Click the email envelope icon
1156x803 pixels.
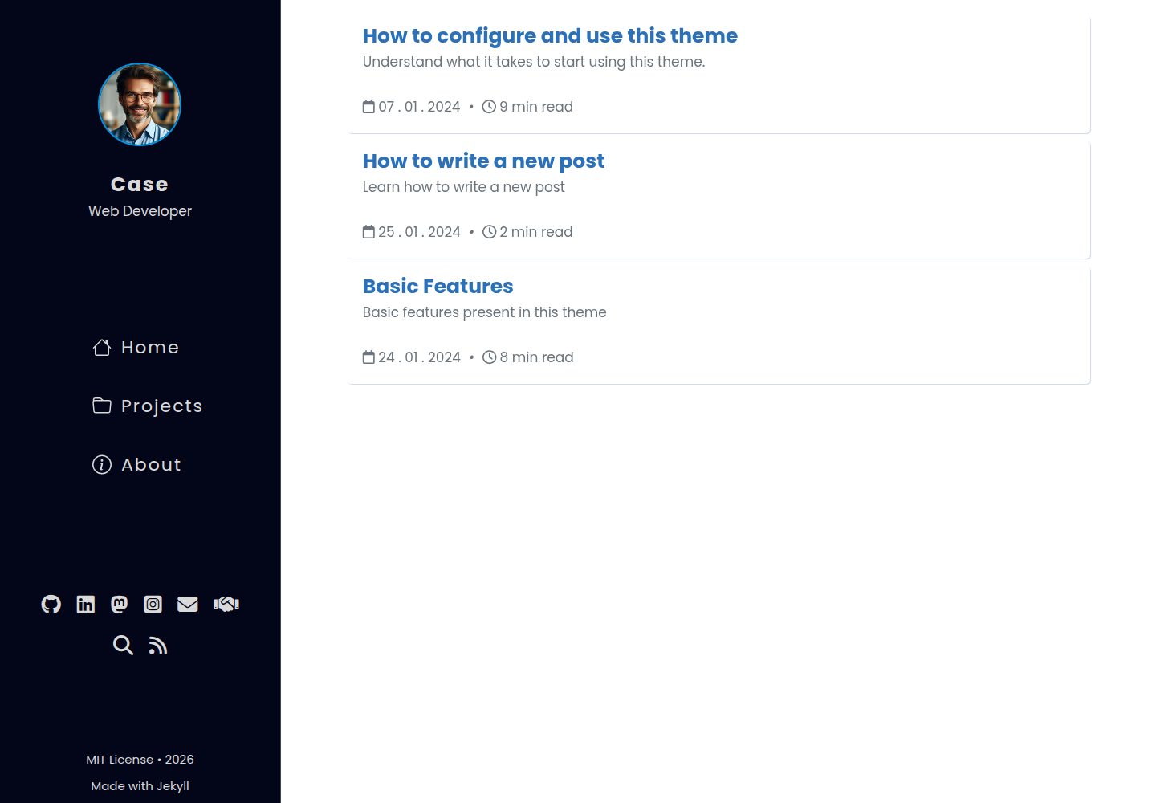click(x=187, y=604)
